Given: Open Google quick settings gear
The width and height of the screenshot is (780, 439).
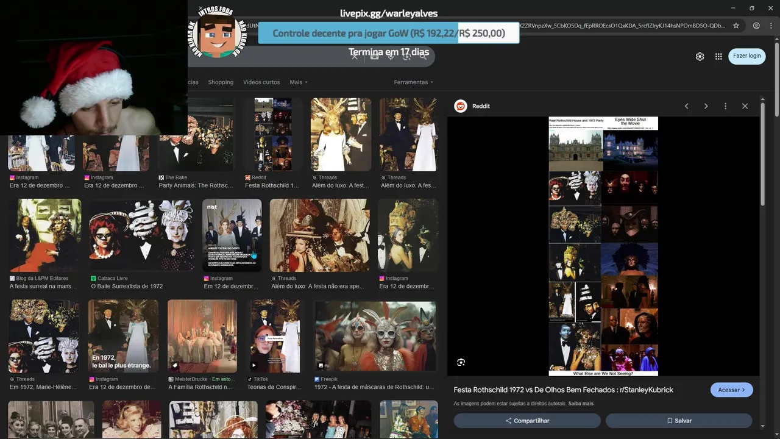Looking at the screenshot, I should point(700,56).
